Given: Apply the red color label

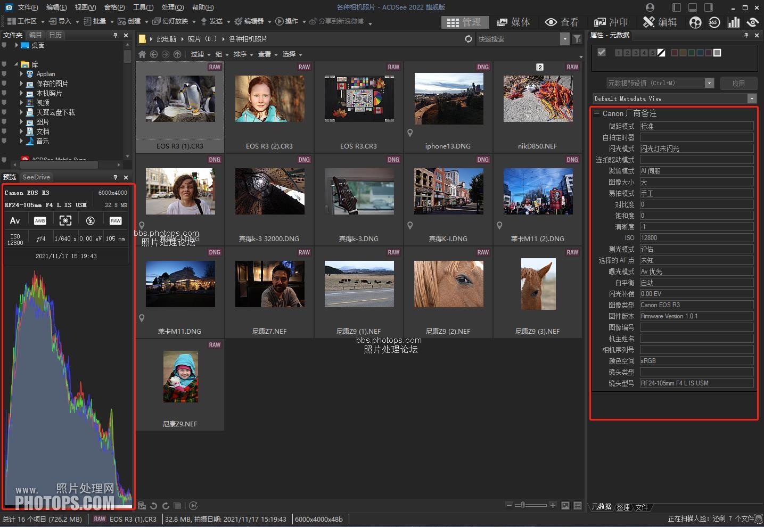Looking at the screenshot, I should click(675, 53).
